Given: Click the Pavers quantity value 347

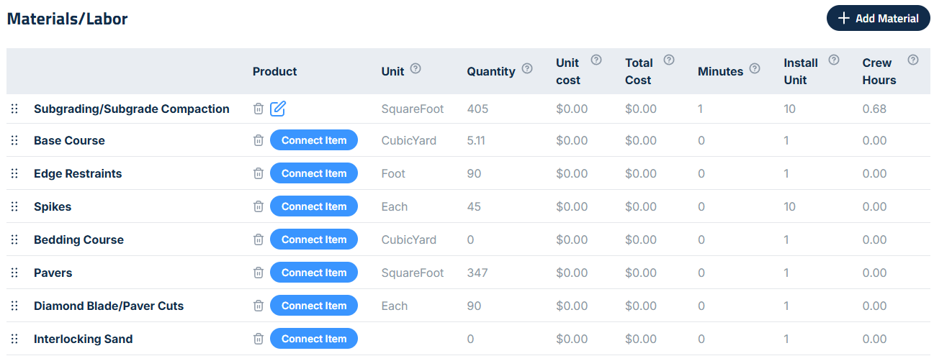Looking at the screenshot, I should click(x=477, y=273).
